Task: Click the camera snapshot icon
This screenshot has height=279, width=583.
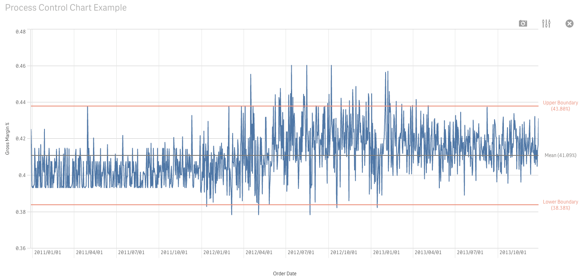Action: (523, 23)
